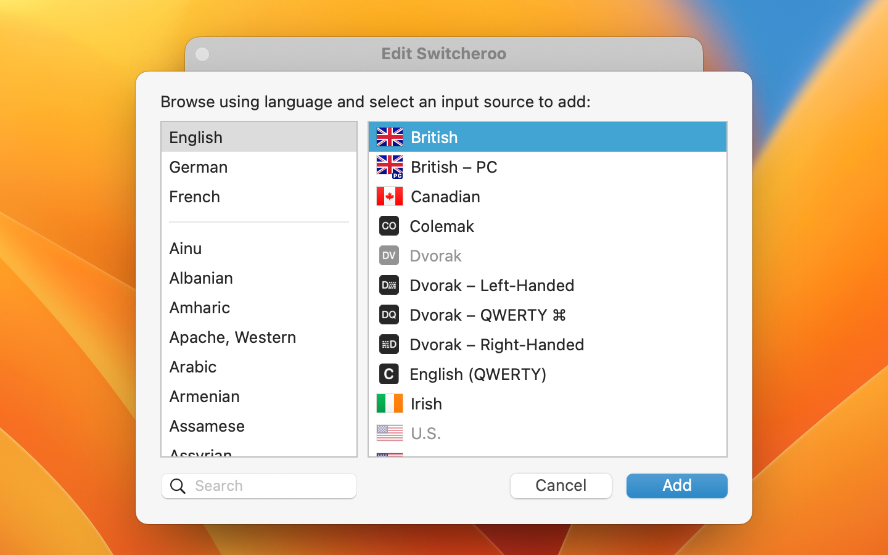Select French in language list

coord(259,196)
